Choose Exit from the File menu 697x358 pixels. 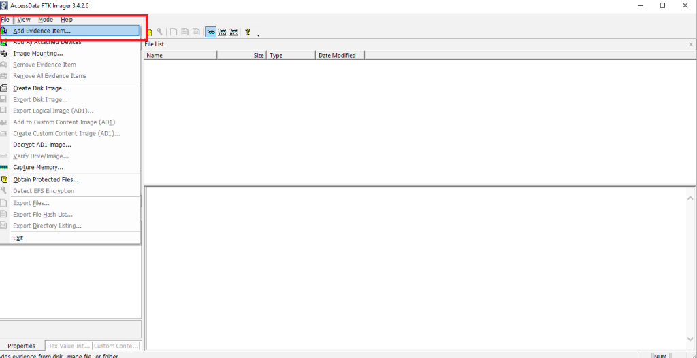[70, 238]
